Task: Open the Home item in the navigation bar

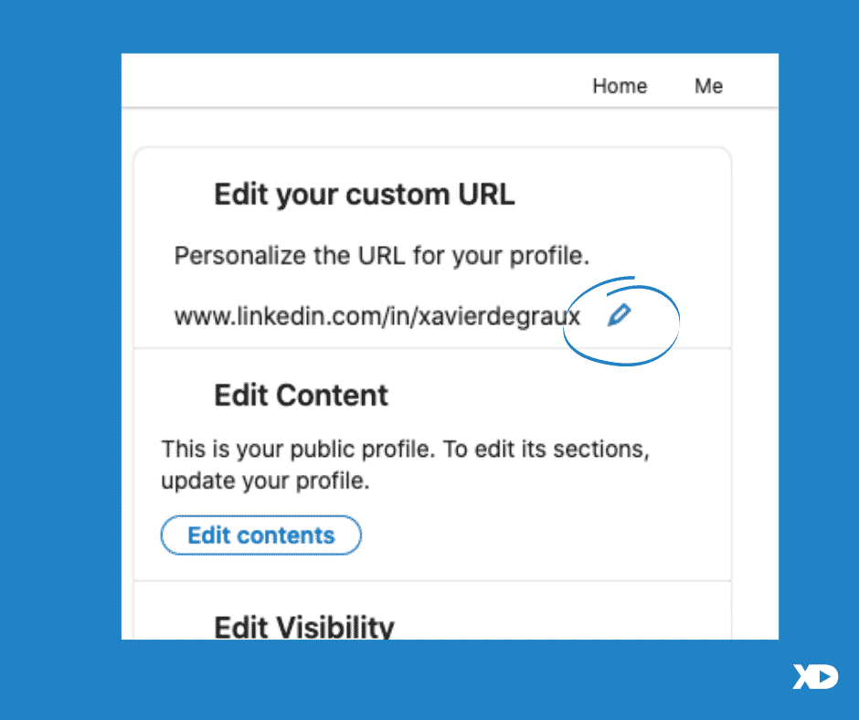Action: click(620, 86)
